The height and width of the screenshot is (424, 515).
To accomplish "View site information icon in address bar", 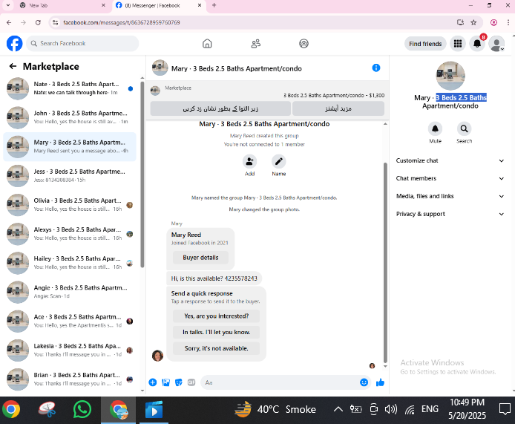I will pyautogui.click(x=56, y=22).
